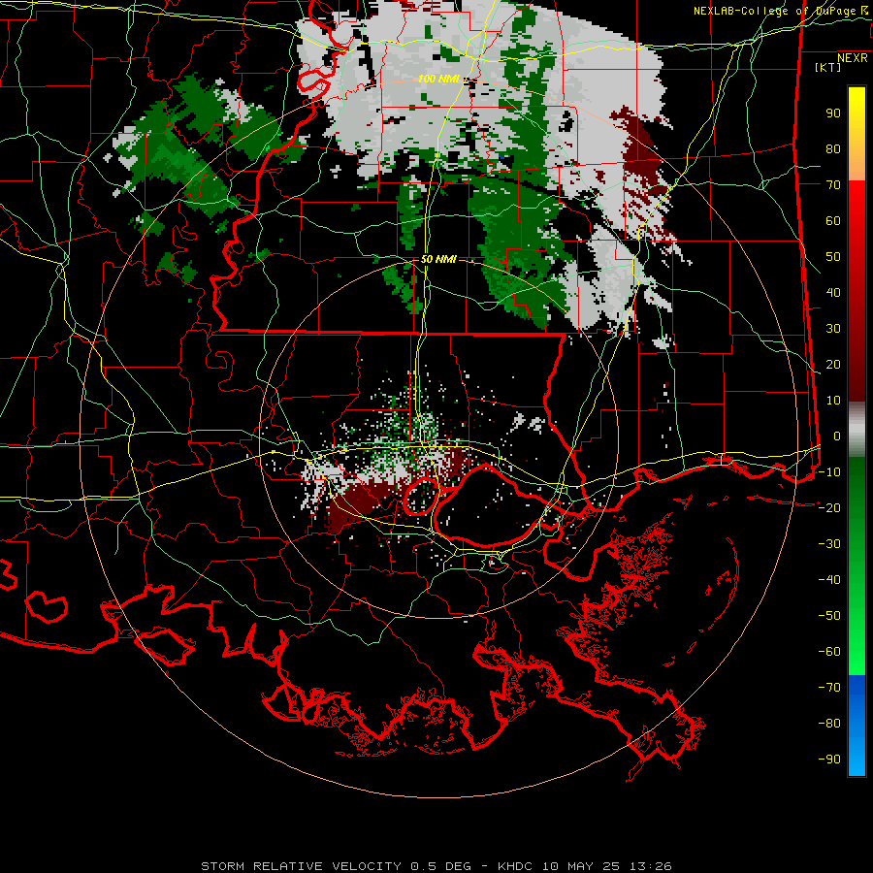This screenshot has width=873, height=873.
Task: Click the -90 value on velocity scale
Action: [829, 760]
